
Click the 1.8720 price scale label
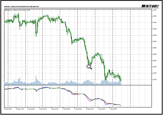tap(154, 79)
